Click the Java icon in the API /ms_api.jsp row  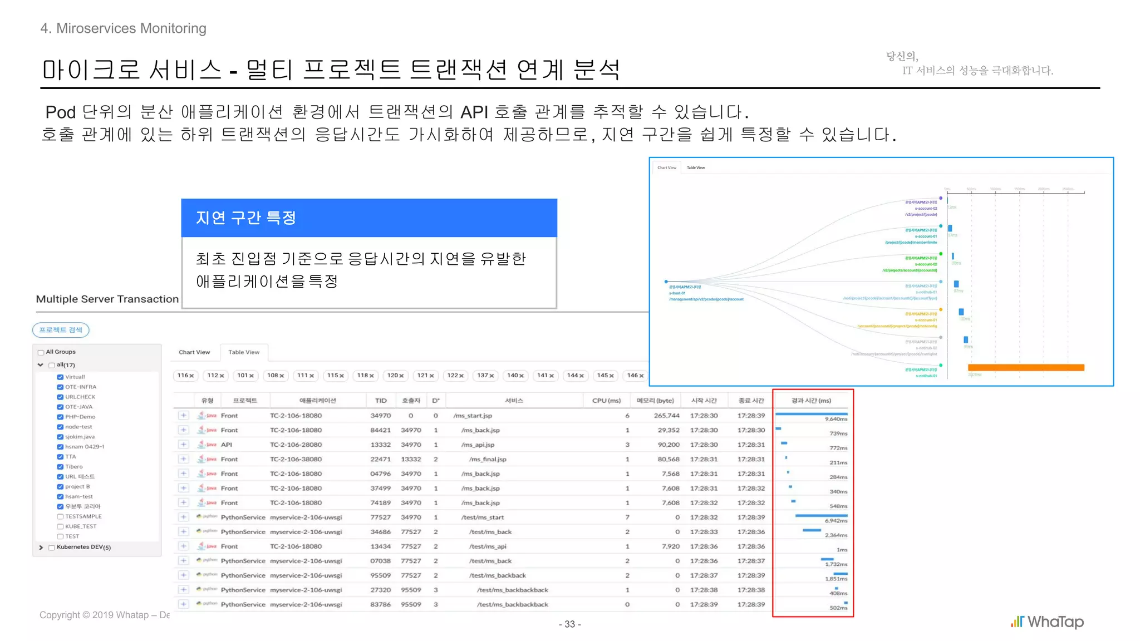[x=207, y=444]
